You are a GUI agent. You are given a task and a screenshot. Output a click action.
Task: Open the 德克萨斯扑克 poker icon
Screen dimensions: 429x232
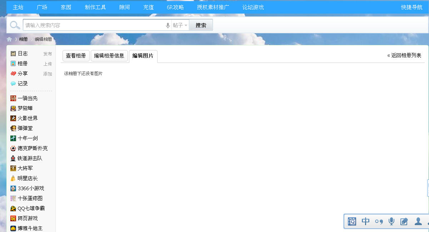(13, 148)
